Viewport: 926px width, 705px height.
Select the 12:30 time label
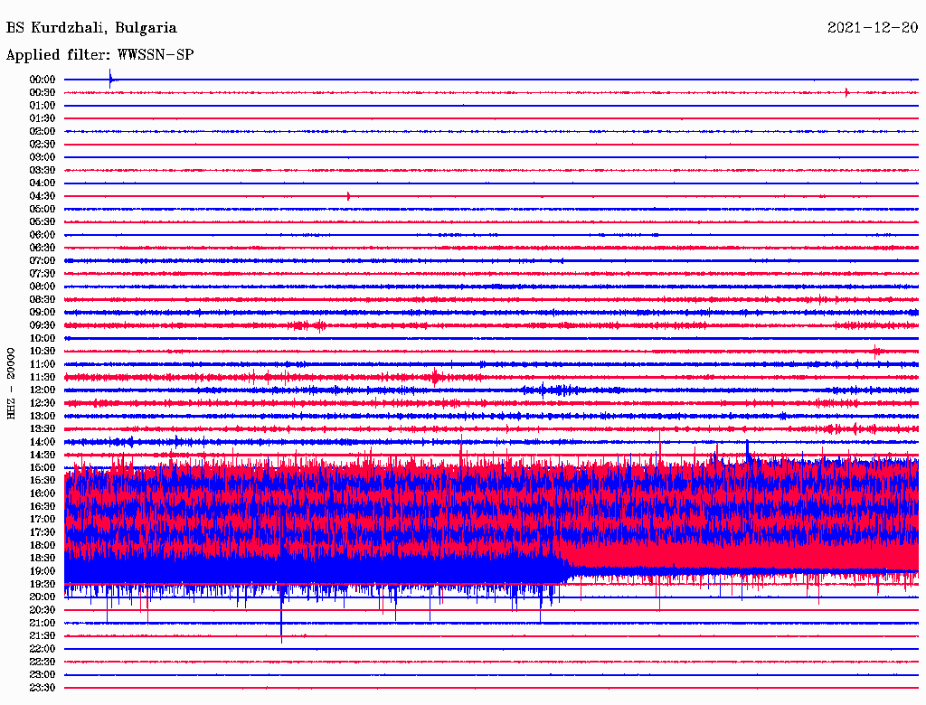coord(43,403)
